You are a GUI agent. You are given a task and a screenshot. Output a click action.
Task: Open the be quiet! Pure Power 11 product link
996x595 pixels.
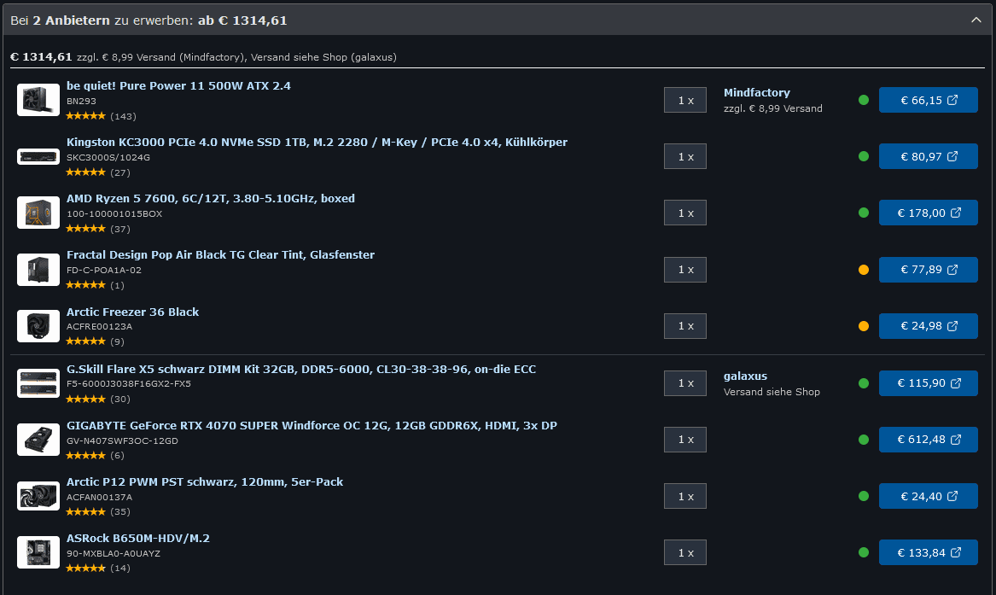[178, 85]
